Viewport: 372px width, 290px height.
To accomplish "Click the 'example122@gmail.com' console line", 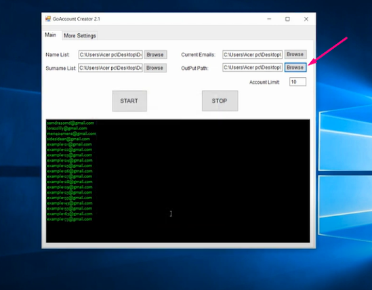I will tap(70, 150).
